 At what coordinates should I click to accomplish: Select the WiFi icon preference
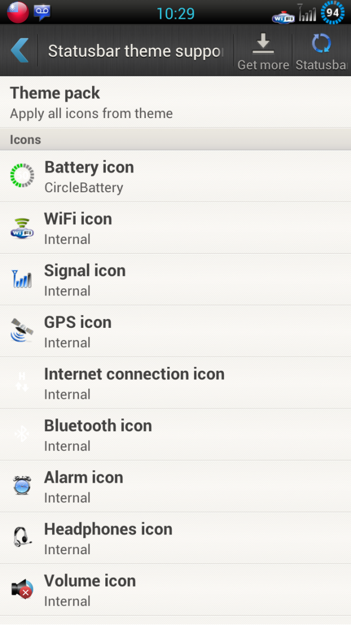(x=175, y=227)
